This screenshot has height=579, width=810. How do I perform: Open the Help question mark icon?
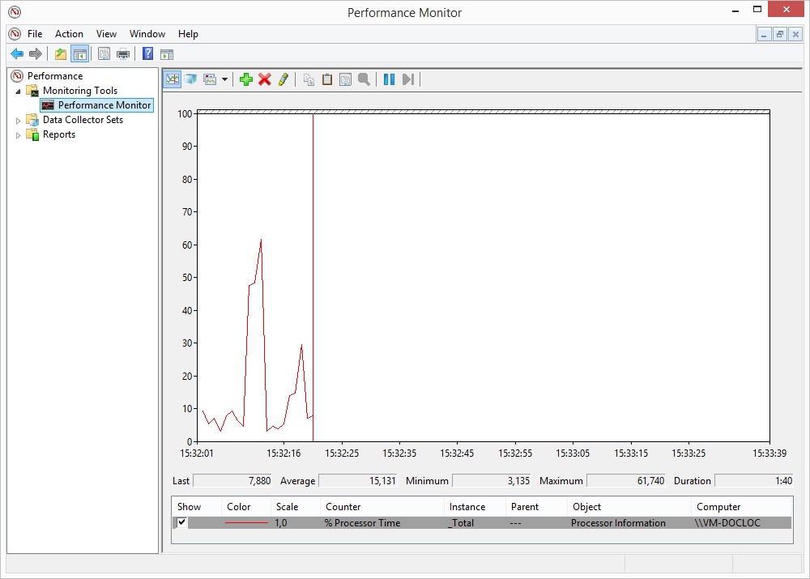coord(147,53)
